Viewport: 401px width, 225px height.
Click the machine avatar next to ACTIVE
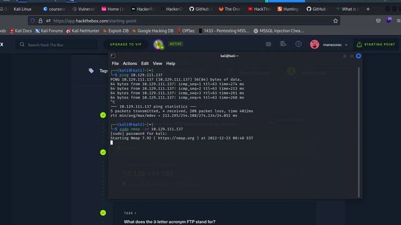[x=159, y=44]
